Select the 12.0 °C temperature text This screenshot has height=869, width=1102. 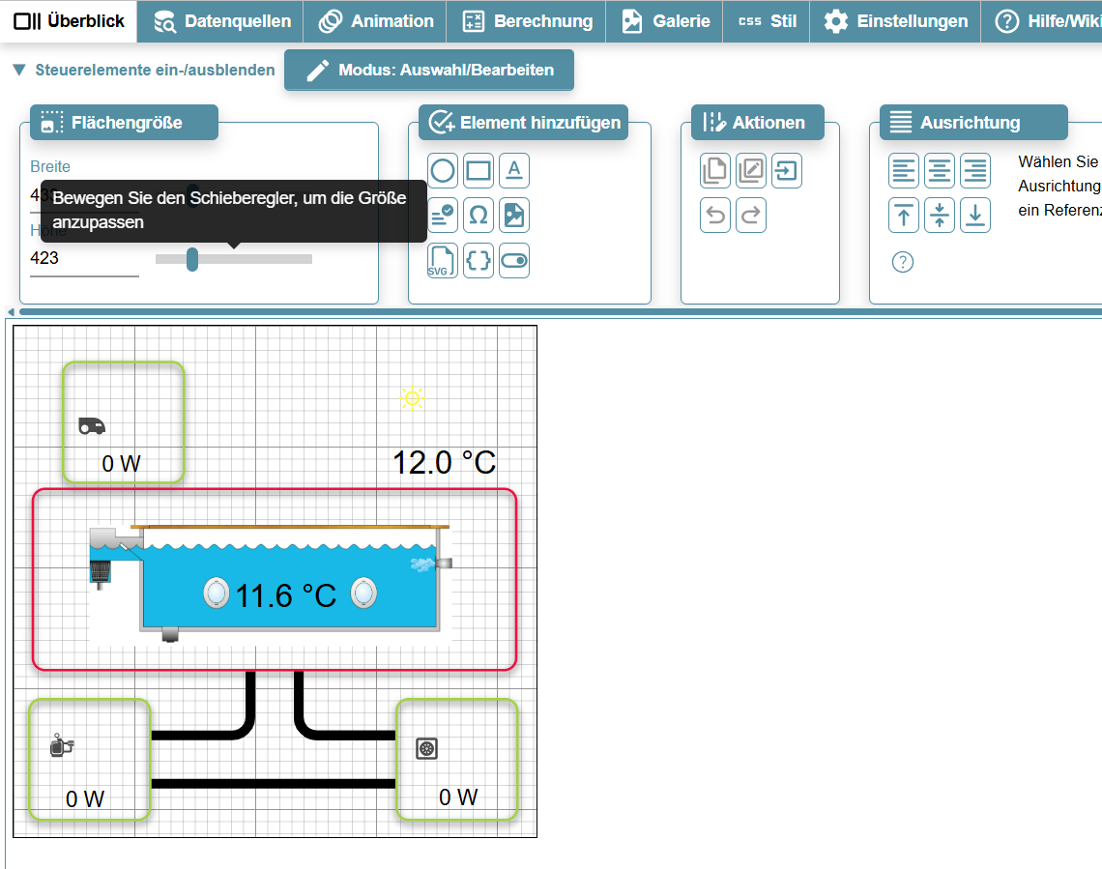444,462
